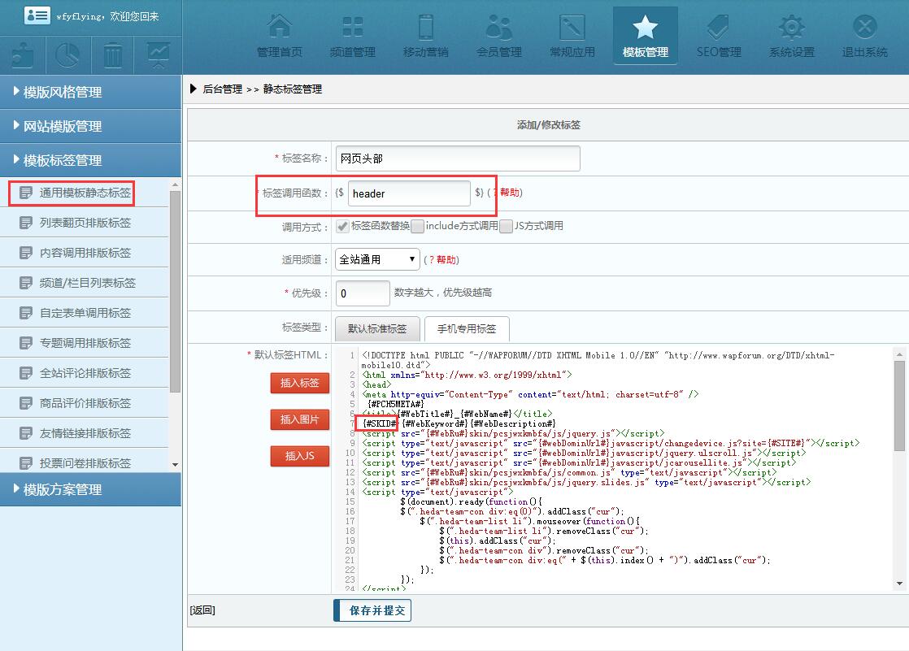The image size is (909, 651).
Task: Open 列表翻页排版标签 in sidebar
Action: (x=85, y=223)
